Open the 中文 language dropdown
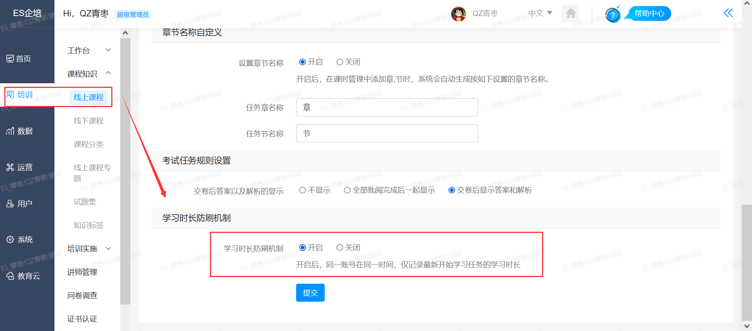752x331 pixels. coord(540,13)
